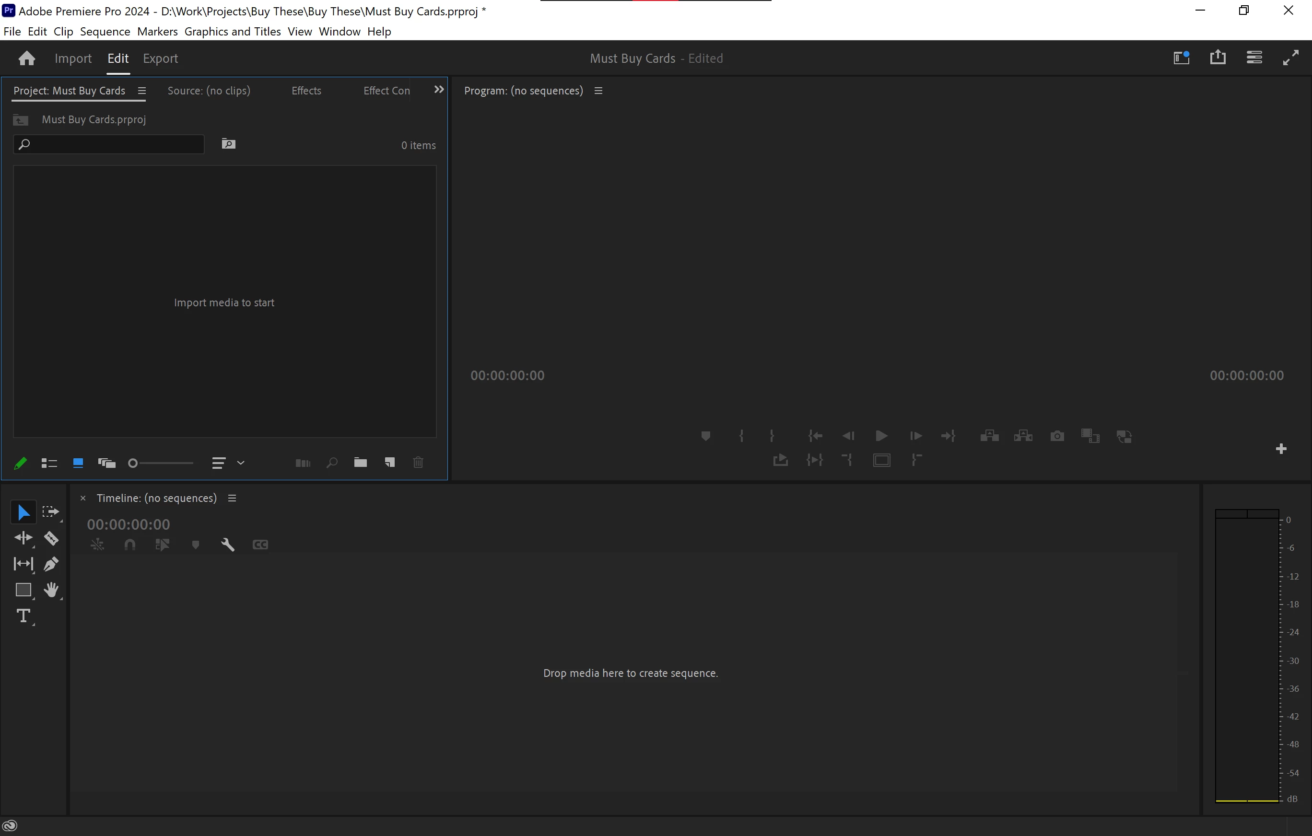This screenshot has width=1312, height=836.
Task: Open the Project panel hamburger menu
Action: tap(141, 91)
